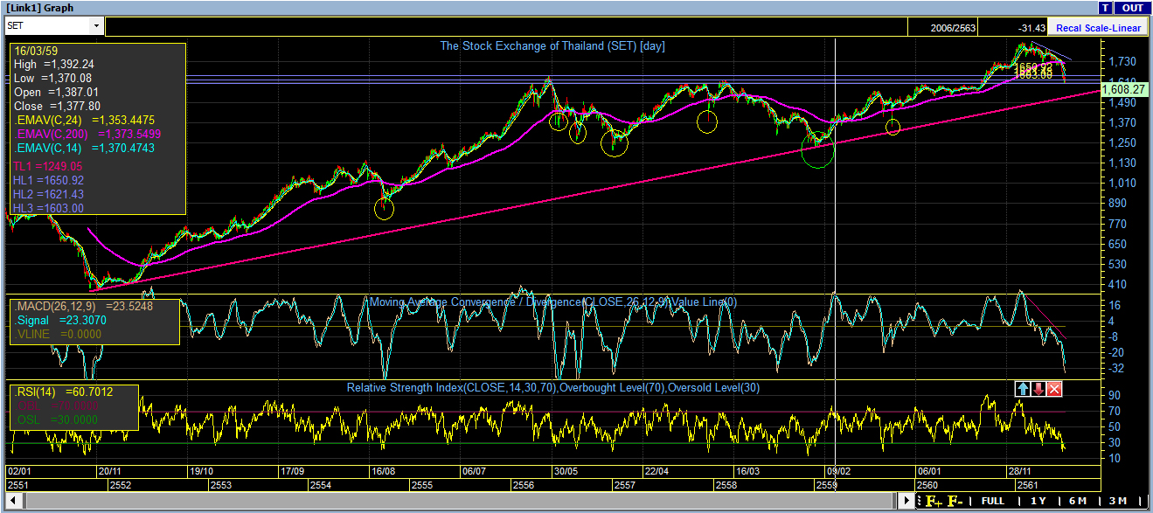Click the HL1 =1650.92 entry
The image size is (1153, 513).
(48, 179)
